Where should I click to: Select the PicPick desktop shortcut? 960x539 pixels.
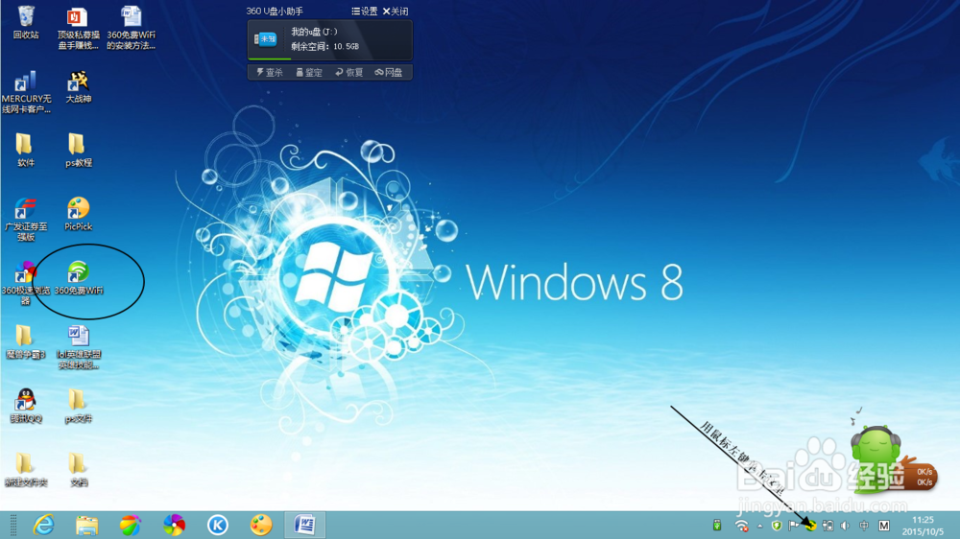coord(79,214)
